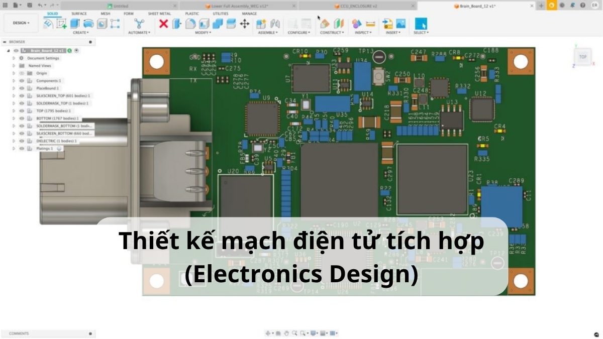Click the Offset Plane icon in Construct
The image size is (603, 339).
click(325, 23)
